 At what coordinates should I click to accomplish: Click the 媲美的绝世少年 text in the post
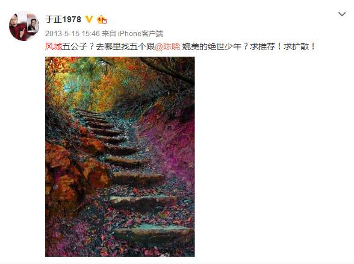(211, 46)
